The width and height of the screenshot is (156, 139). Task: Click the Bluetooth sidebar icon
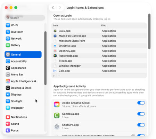[x=8, y=32]
